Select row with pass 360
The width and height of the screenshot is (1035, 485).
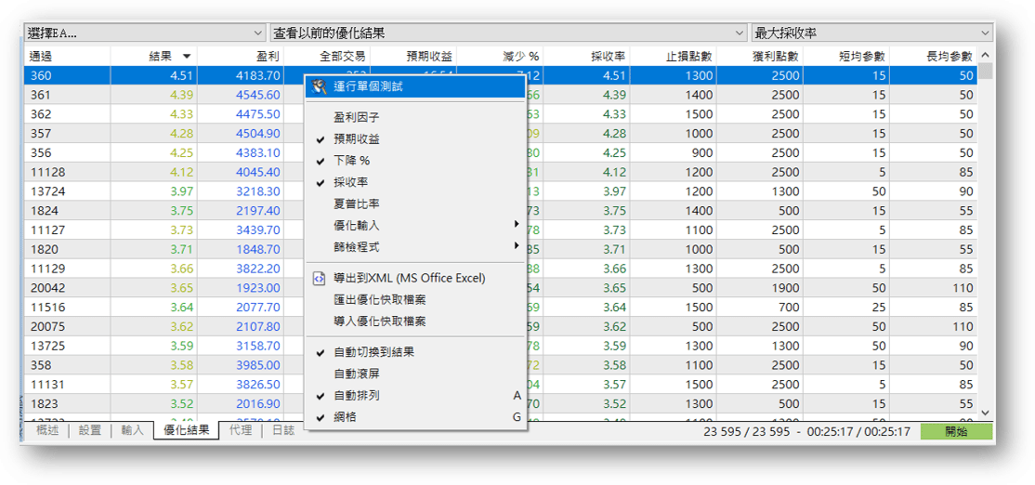pos(501,75)
